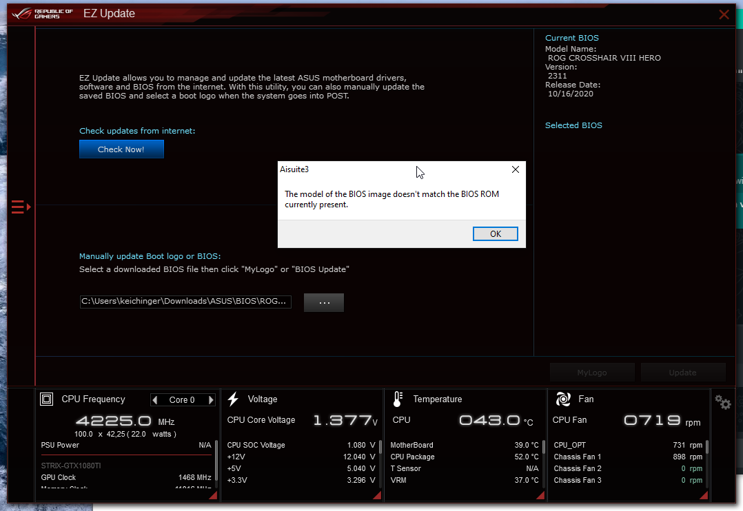The width and height of the screenshot is (743, 511).
Task: Click release date 10/16/2020
Action: [x=571, y=94]
